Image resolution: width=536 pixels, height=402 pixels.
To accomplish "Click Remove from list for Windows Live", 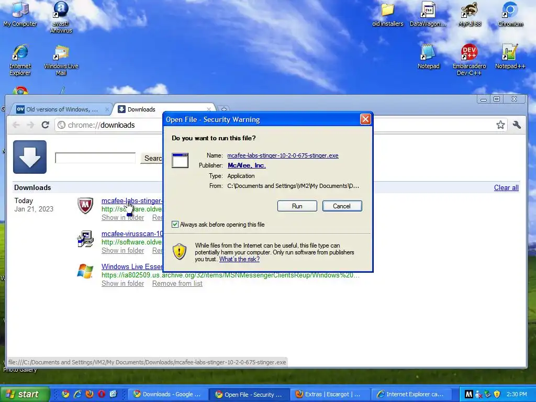I will [177, 283].
